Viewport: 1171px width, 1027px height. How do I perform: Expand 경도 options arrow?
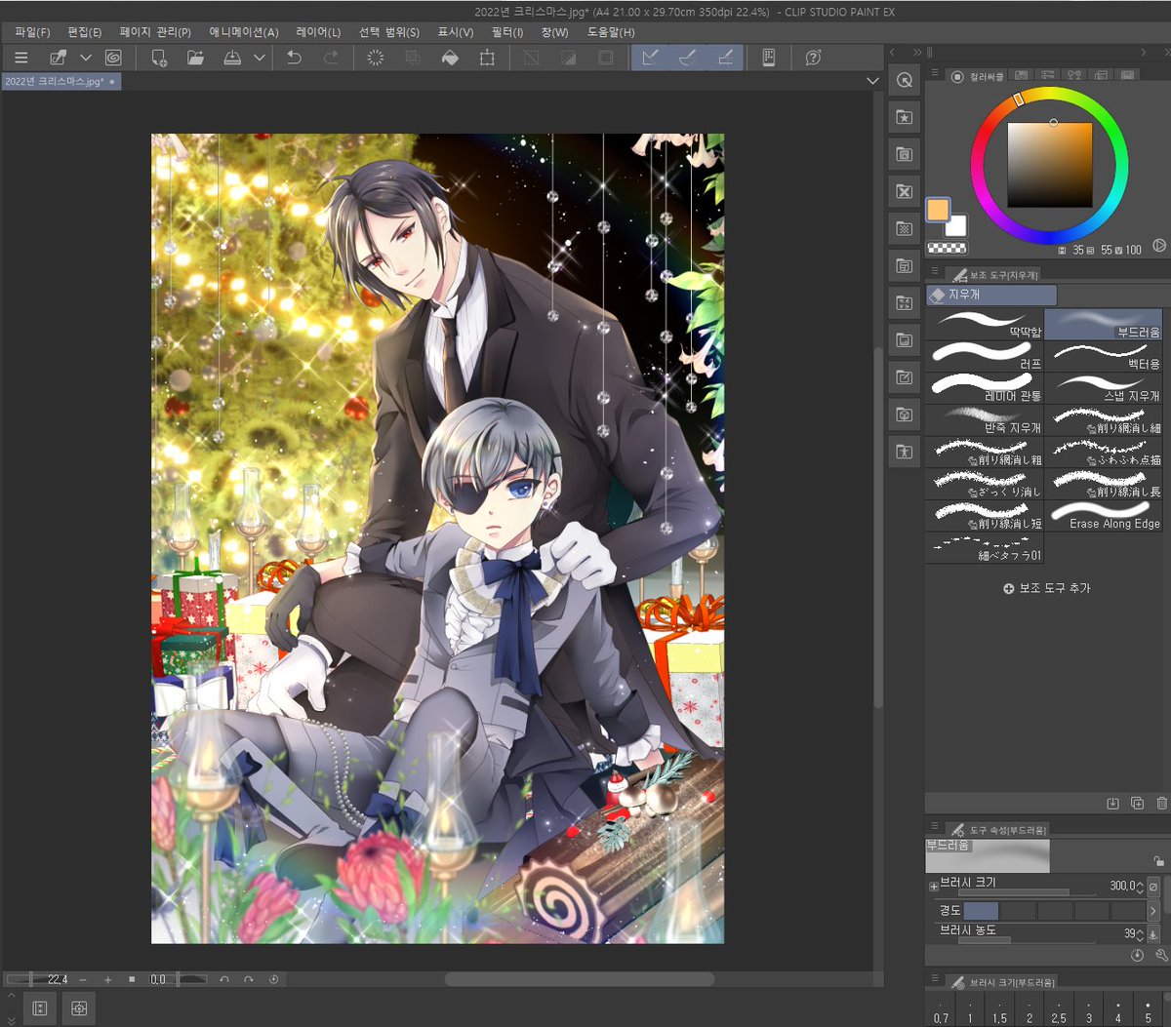pyautogui.click(x=1153, y=911)
